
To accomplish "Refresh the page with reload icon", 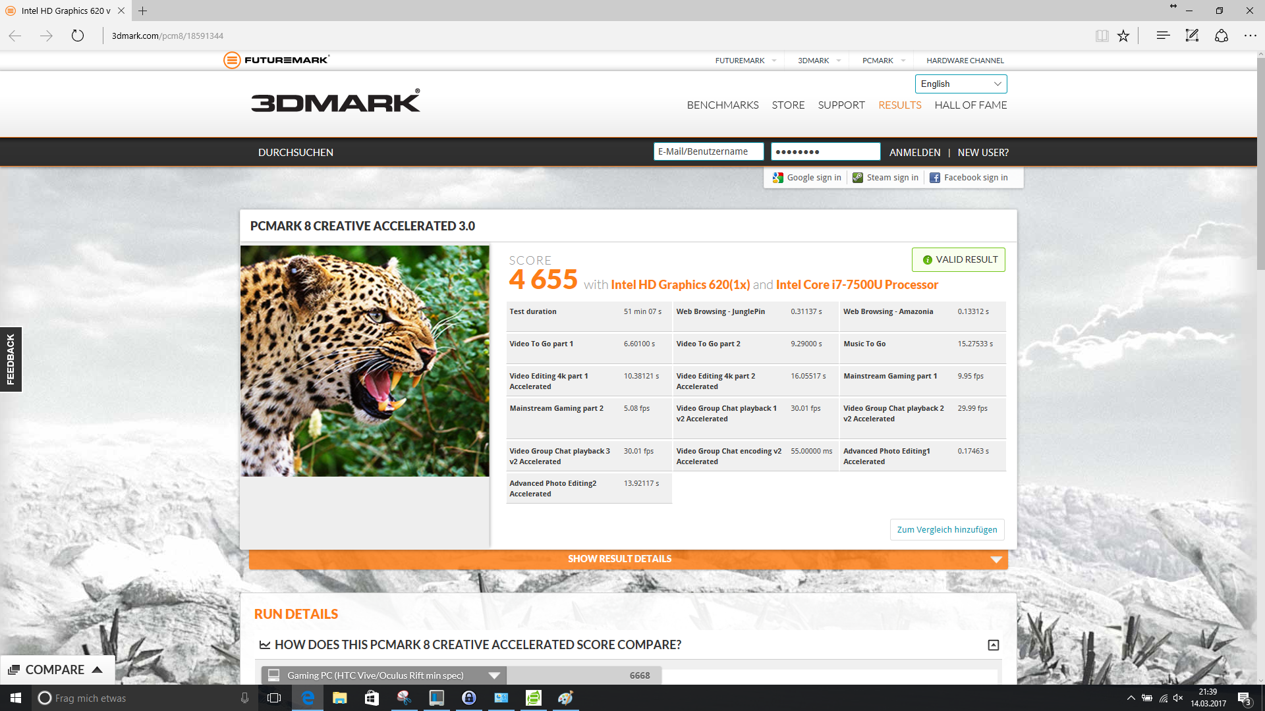I will pos(78,36).
